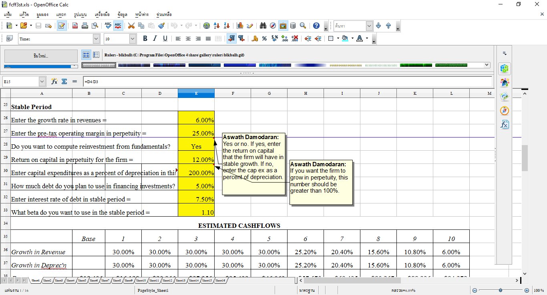This screenshot has height=295, width=547.
Task: Select the blkballs ruler thumbnail
Action: [x=99, y=65]
